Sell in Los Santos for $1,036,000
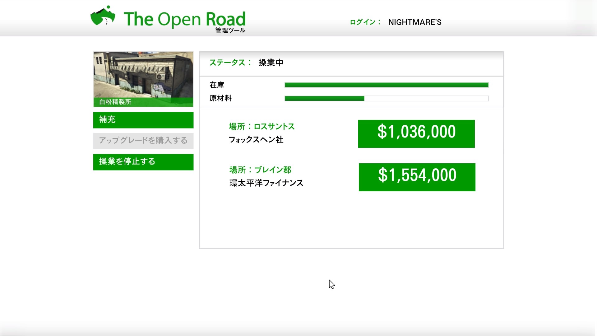The image size is (597, 336). [416, 134]
